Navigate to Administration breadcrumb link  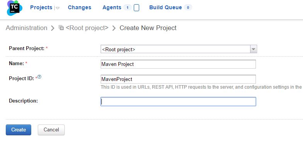(27, 28)
